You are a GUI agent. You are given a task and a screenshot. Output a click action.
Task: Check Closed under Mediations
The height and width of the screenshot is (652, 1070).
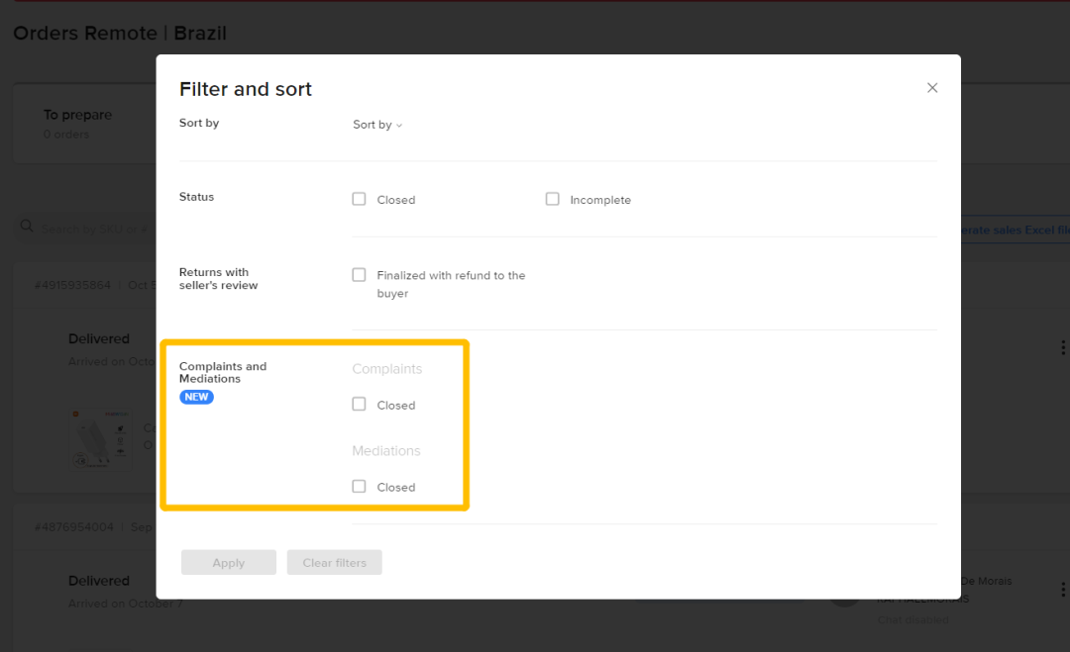(x=360, y=487)
